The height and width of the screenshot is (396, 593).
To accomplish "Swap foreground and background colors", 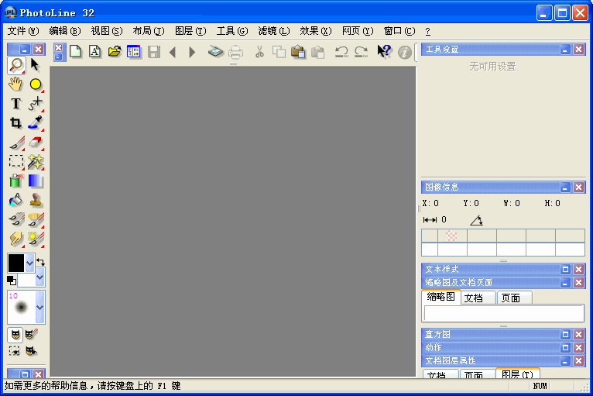I will (x=40, y=262).
